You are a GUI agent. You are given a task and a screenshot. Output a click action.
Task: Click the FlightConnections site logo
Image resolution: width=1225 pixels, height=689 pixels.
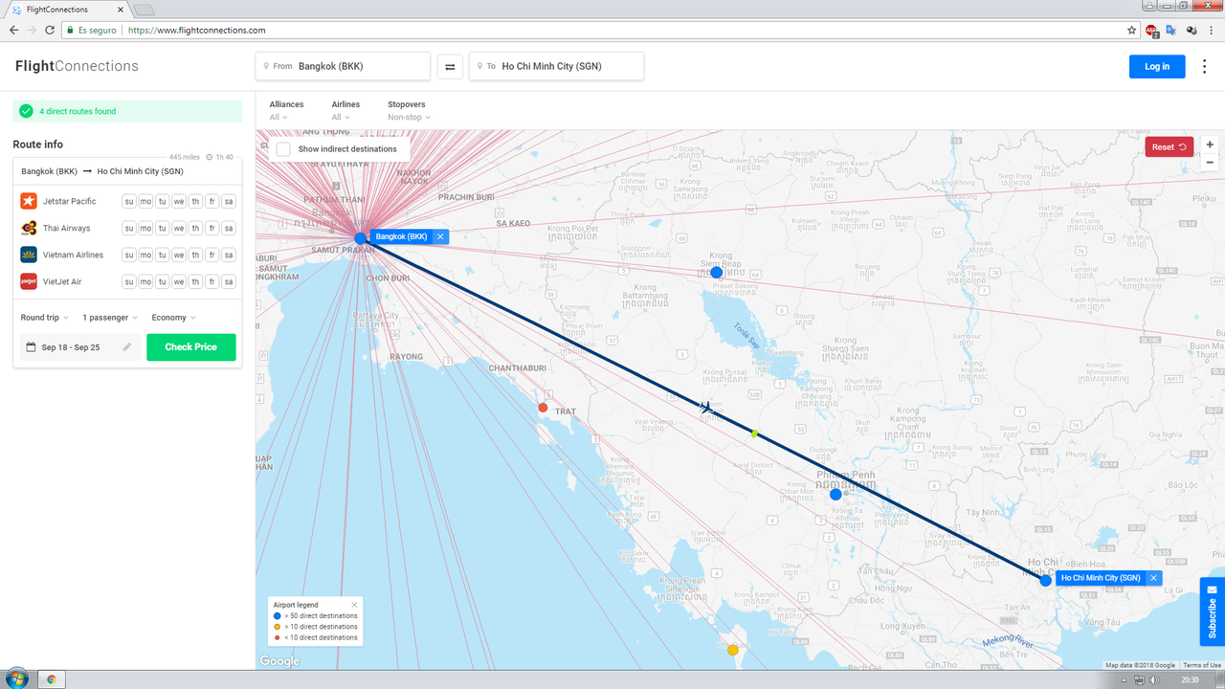(77, 66)
